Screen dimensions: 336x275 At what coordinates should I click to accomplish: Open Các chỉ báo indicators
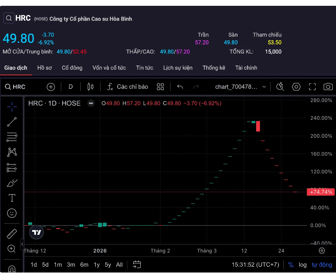[x=127, y=87]
